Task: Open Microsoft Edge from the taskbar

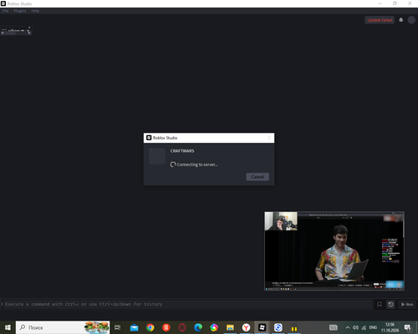Action: coord(198,327)
